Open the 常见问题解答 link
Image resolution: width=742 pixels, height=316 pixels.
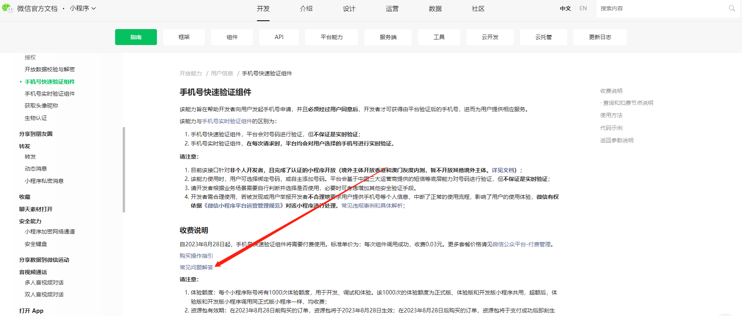(196, 267)
